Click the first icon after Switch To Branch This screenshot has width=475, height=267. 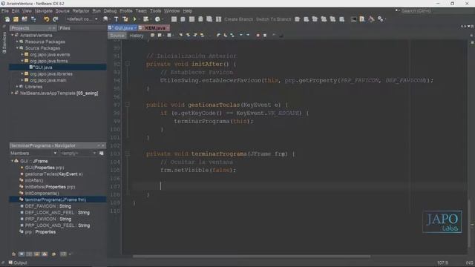point(297,19)
